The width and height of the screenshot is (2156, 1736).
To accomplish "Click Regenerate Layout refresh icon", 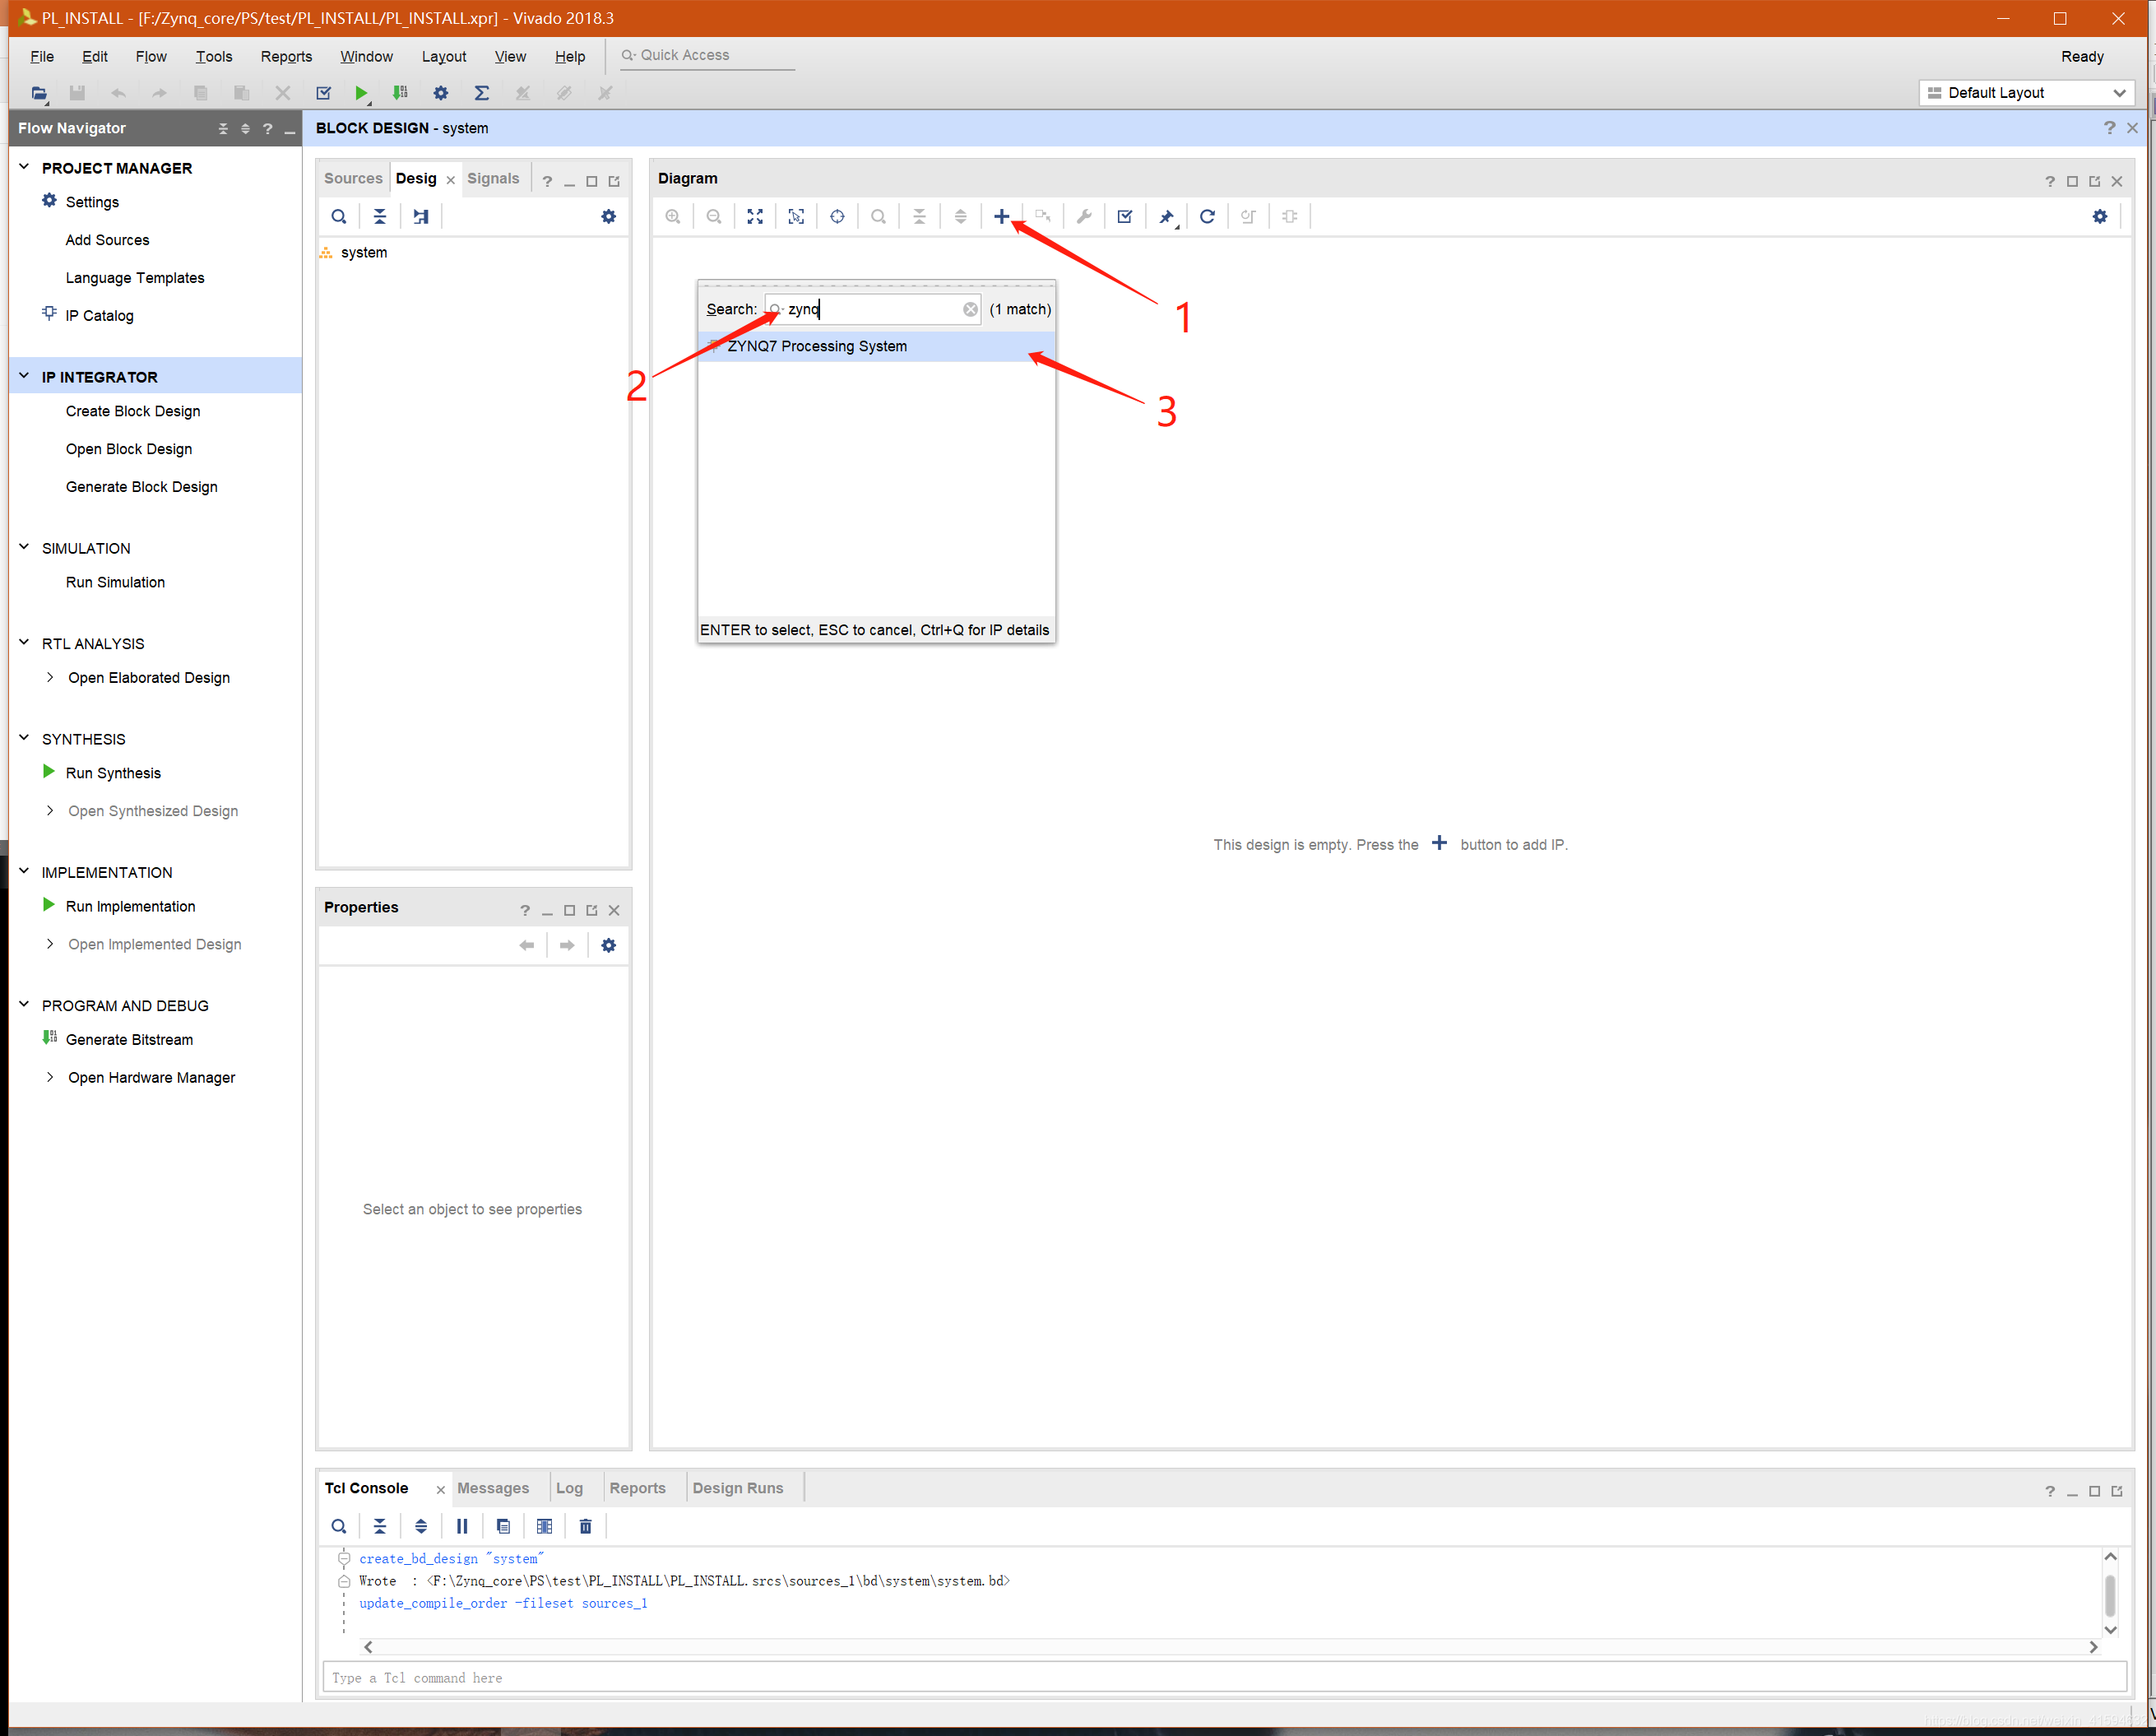I will click(x=1207, y=216).
